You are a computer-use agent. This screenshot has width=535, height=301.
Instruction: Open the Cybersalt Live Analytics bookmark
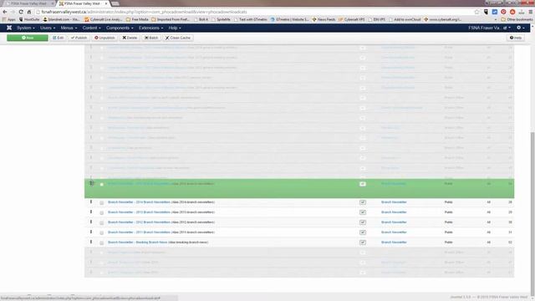point(104,19)
